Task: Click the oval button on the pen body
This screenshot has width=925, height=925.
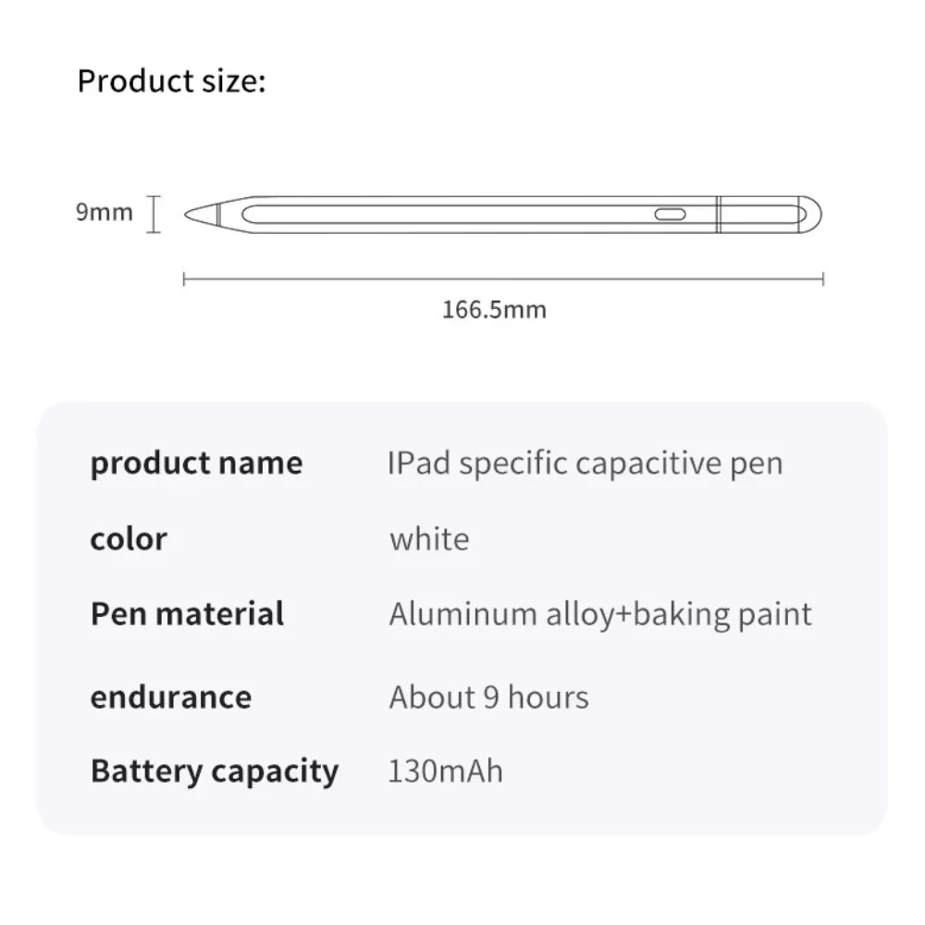Action: pyautogui.click(x=670, y=215)
